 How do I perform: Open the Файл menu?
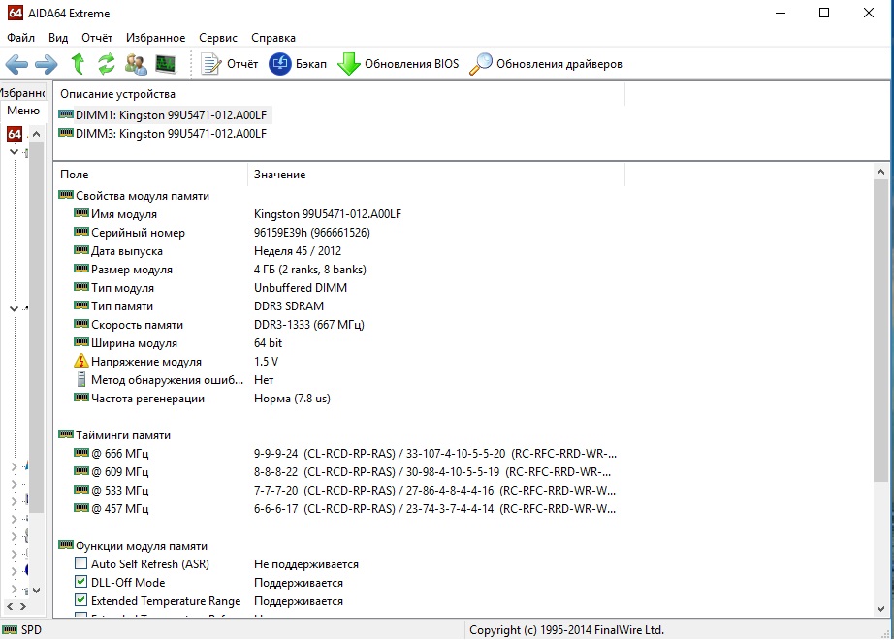[x=20, y=38]
